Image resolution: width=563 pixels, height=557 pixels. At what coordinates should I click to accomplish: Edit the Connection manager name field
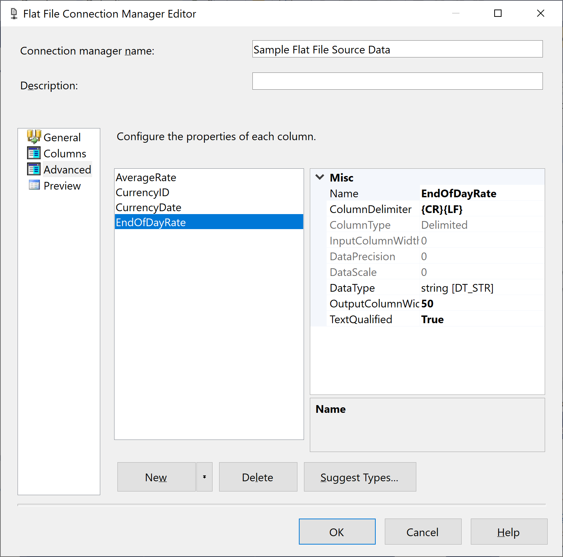(397, 49)
